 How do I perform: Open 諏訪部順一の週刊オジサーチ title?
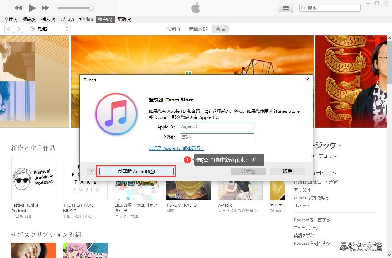136,208
